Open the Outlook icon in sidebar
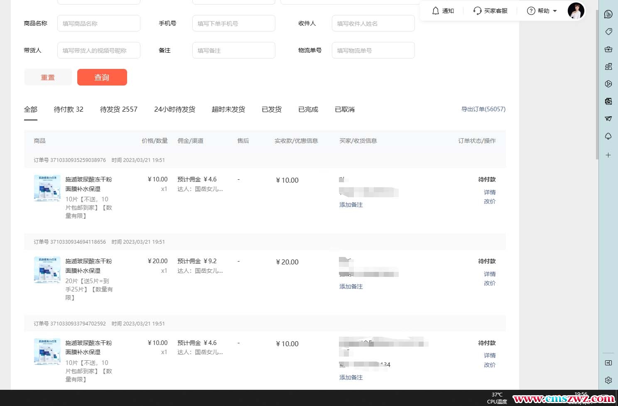 pos(608,101)
